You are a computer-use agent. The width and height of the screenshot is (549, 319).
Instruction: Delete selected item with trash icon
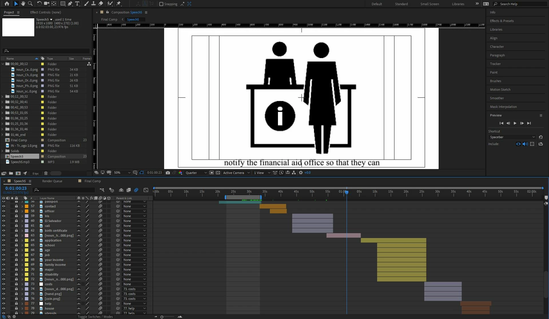point(46,173)
